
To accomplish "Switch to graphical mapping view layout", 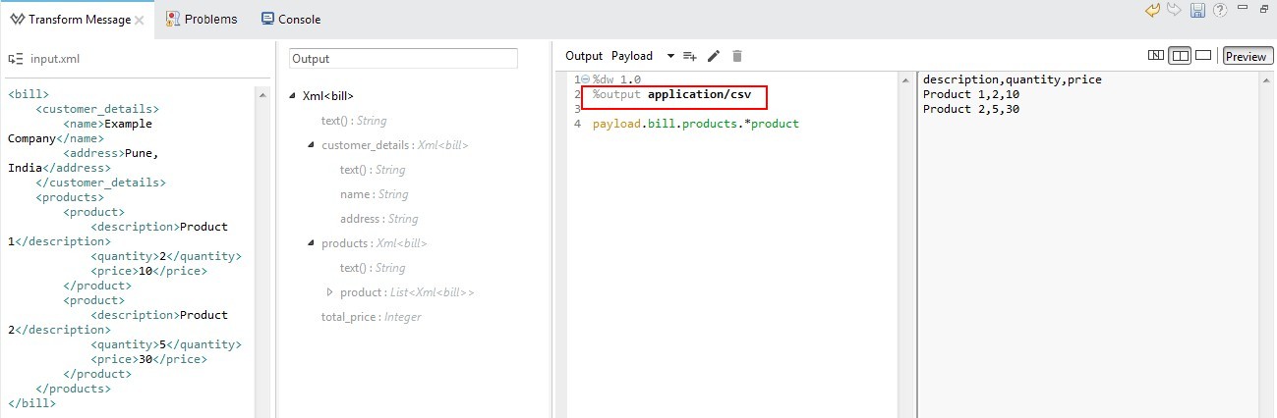I will coord(1156,56).
